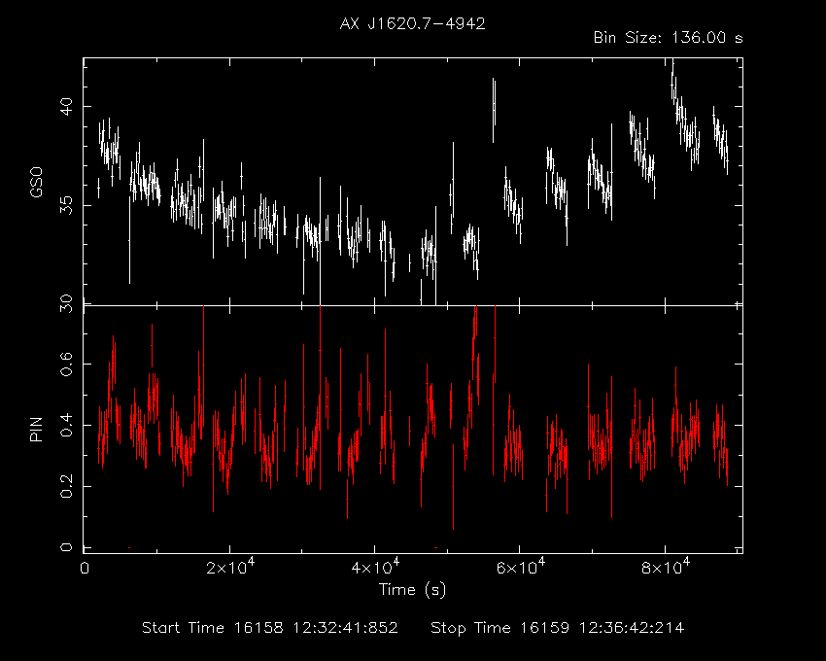826x661 pixels.
Task: Click the GSO axis value 30
Action: tap(67, 304)
